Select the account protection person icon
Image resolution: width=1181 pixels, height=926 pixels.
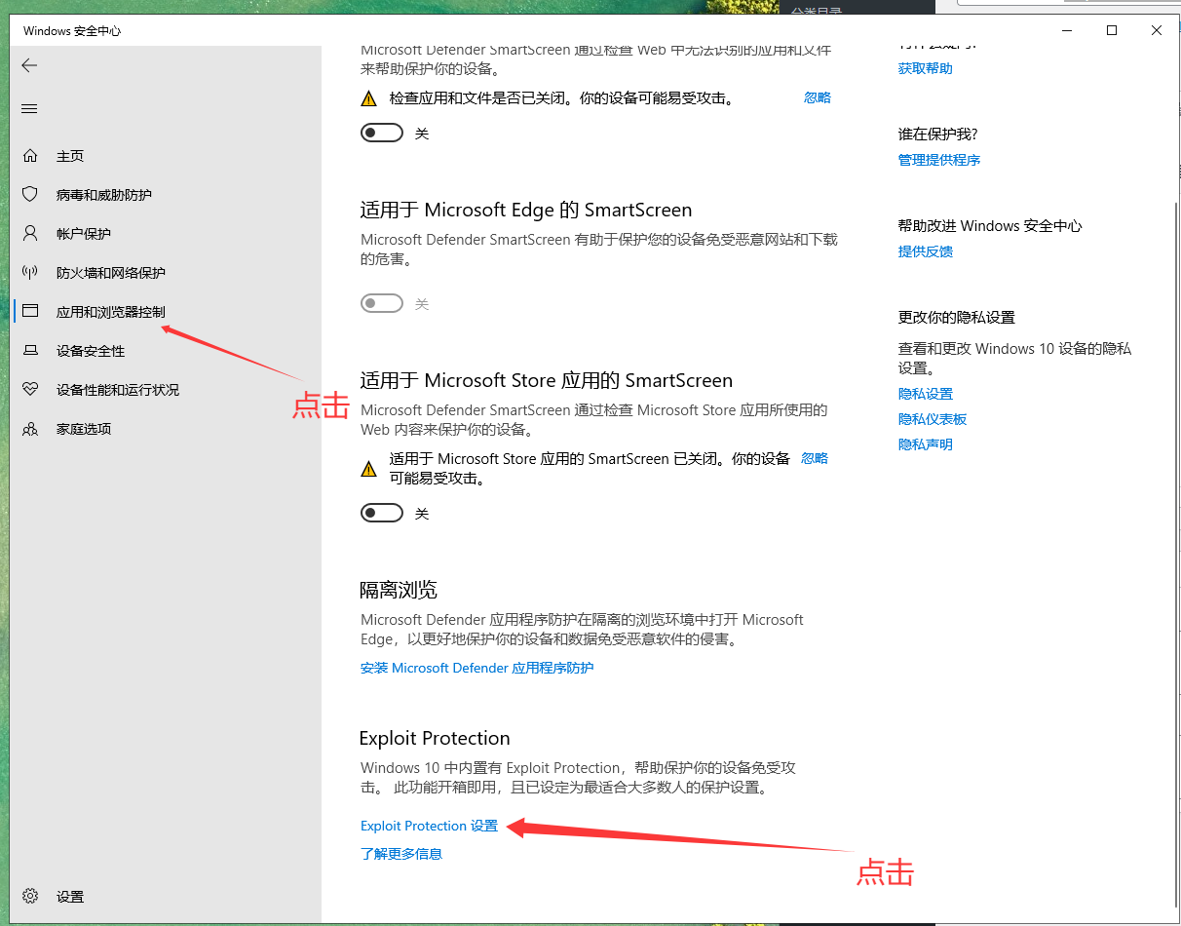(x=30, y=234)
